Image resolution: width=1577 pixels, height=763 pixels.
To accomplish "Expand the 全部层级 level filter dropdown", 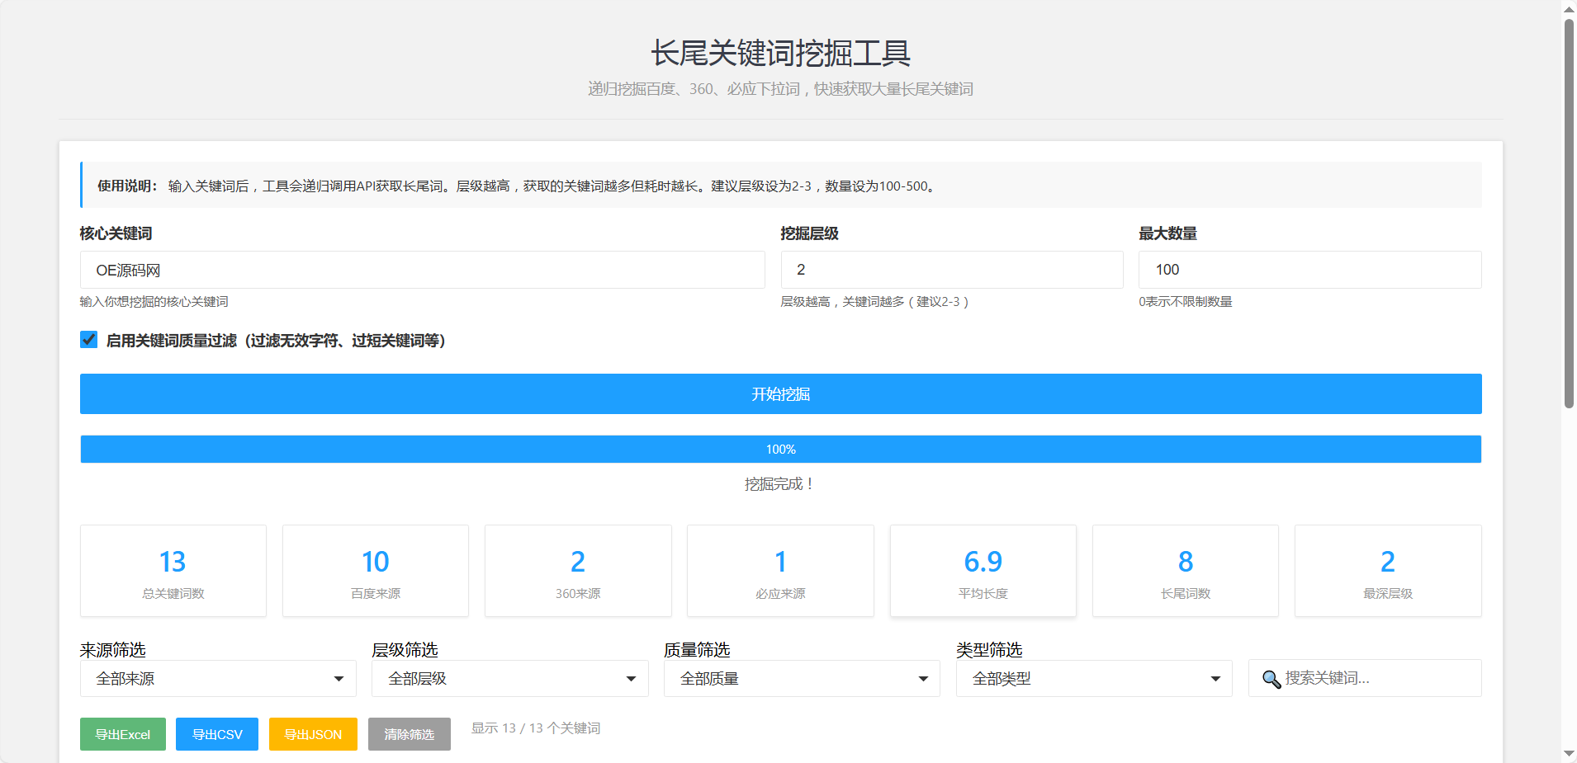I will 509,679.
